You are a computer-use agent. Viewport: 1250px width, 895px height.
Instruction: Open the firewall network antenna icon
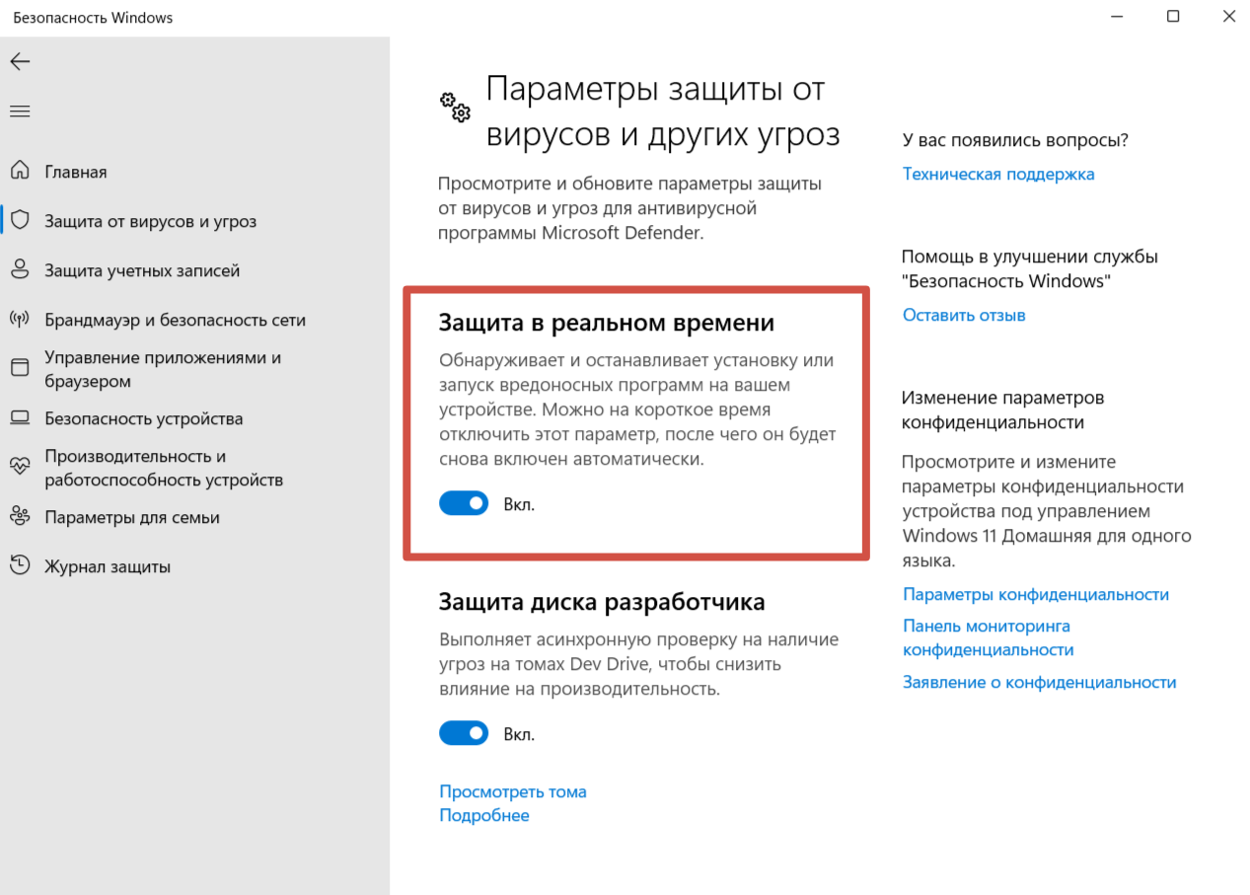20,319
